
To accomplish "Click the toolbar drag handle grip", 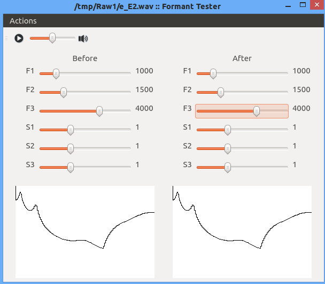I will 6,39.
